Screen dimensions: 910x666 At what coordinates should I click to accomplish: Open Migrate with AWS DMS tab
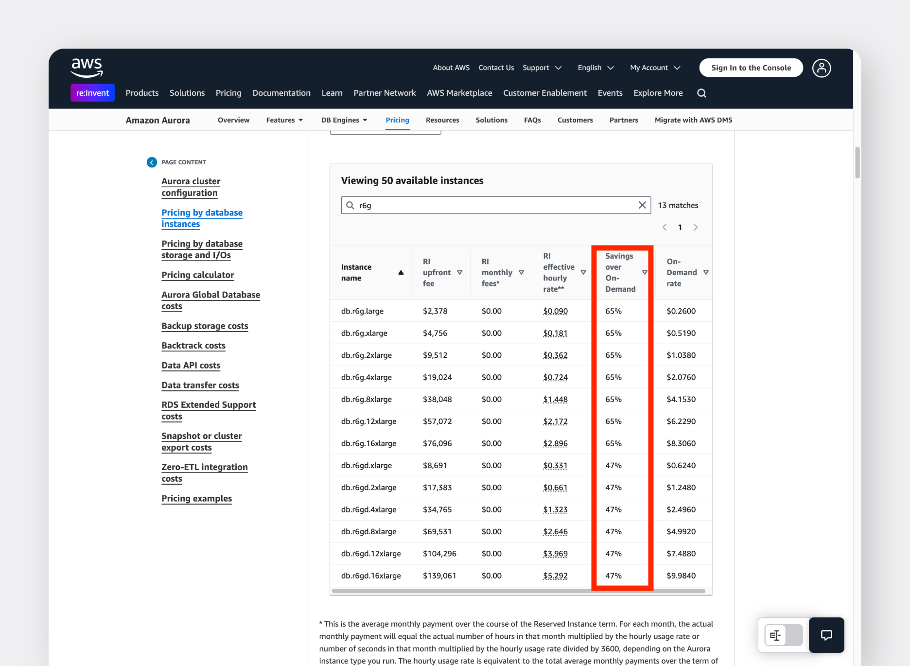coord(693,120)
